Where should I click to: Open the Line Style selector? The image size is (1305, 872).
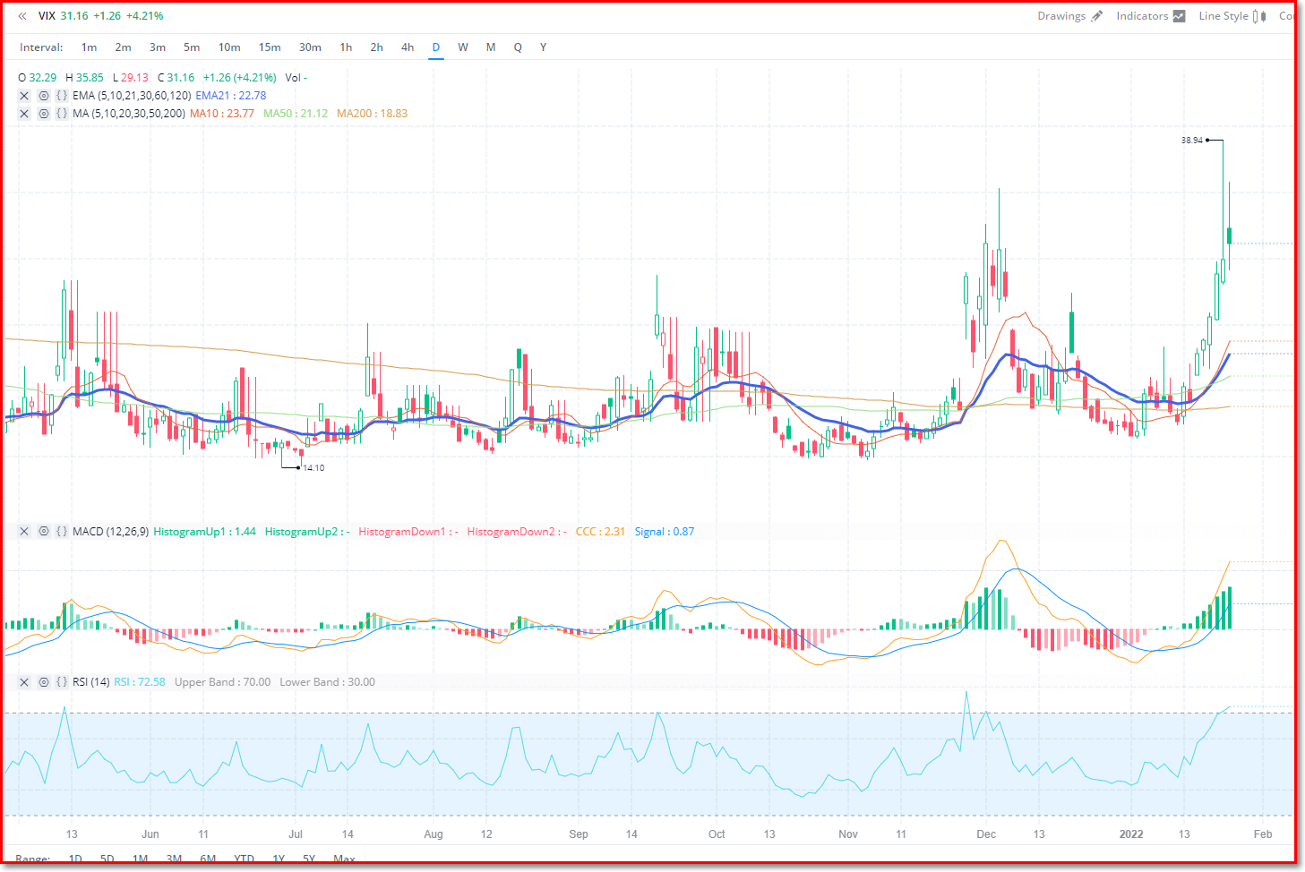pos(1232,16)
